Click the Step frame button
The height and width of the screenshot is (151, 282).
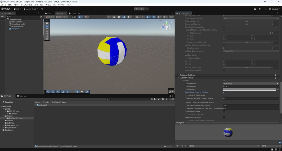[147, 9]
